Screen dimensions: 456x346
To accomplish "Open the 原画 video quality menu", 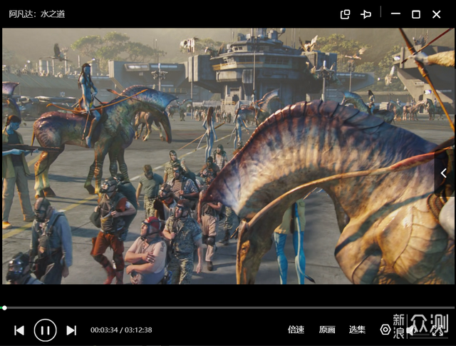I will coord(327,330).
